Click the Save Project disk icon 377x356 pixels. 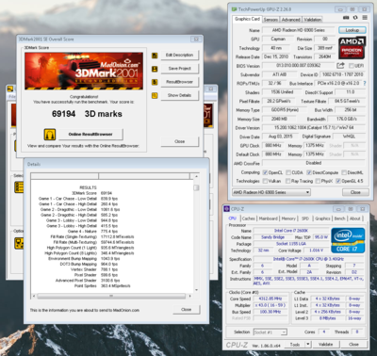tap(155, 69)
